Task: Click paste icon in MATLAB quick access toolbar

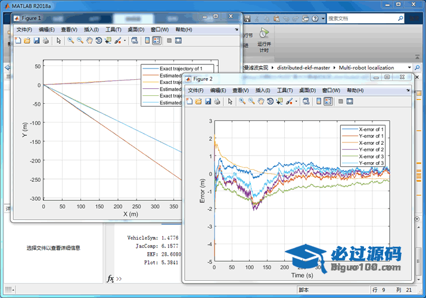Action: pos(276,18)
